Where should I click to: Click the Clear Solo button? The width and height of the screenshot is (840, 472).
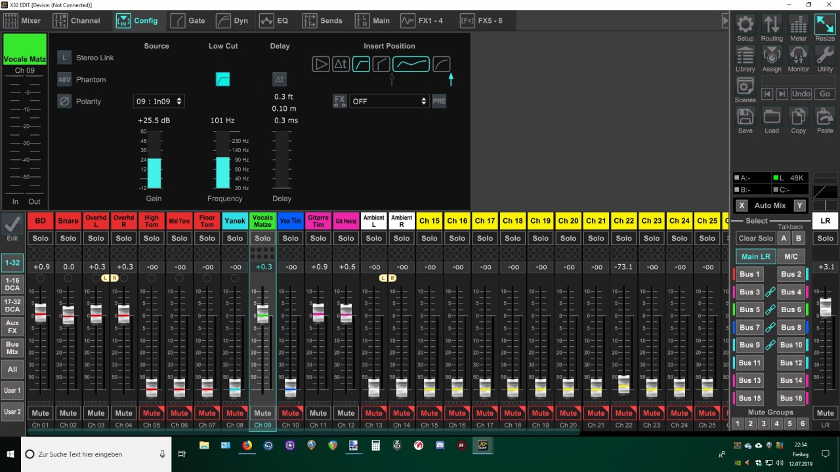(x=755, y=239)
